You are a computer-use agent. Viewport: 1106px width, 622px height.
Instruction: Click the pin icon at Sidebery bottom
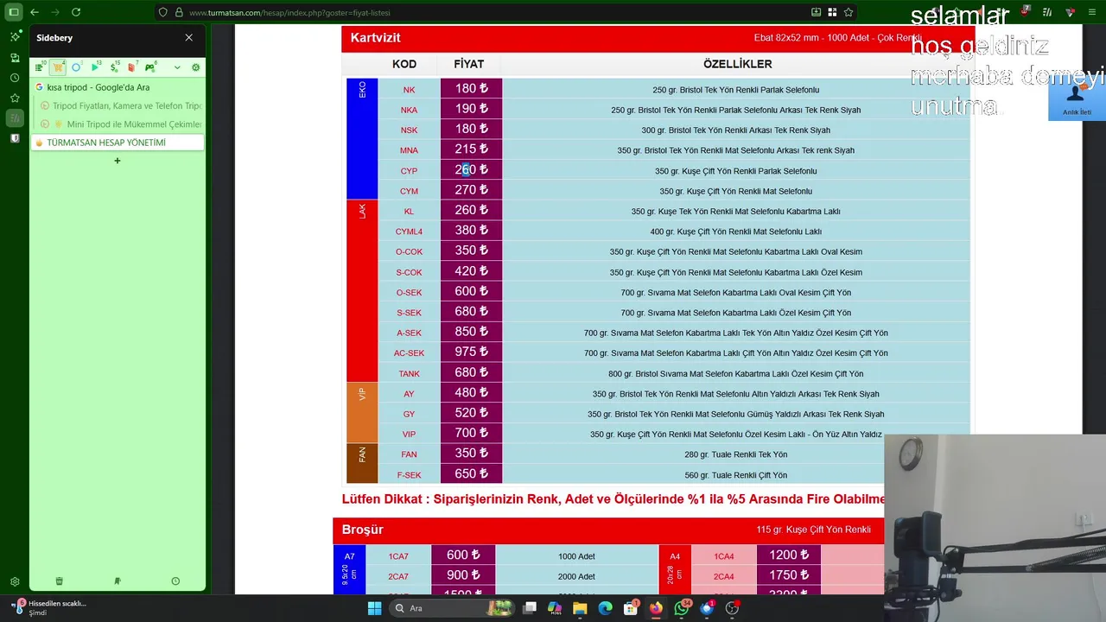click(x=118, y=581)
